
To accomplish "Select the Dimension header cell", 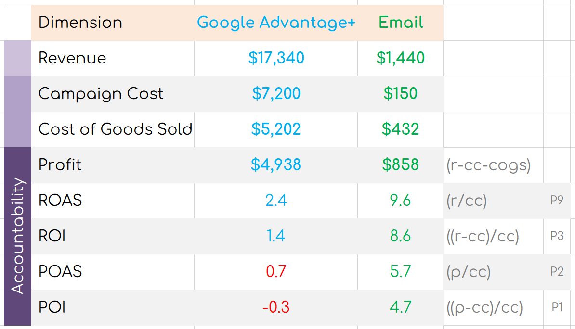I will point(80,23).
